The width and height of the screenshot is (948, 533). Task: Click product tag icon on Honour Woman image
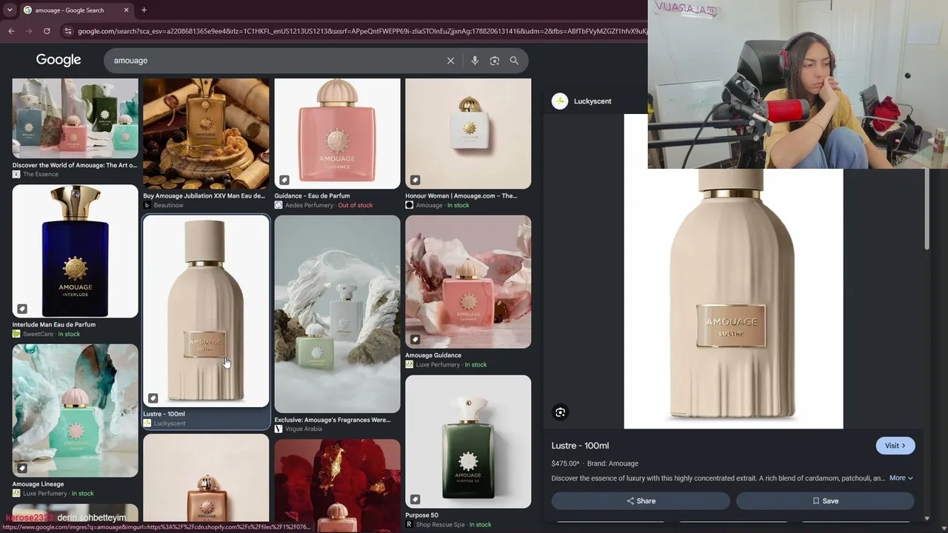(415, 180)
